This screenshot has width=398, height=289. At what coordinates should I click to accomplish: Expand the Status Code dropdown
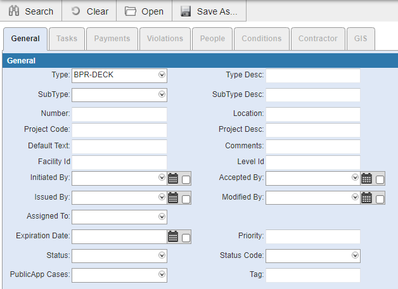point(355,255)
